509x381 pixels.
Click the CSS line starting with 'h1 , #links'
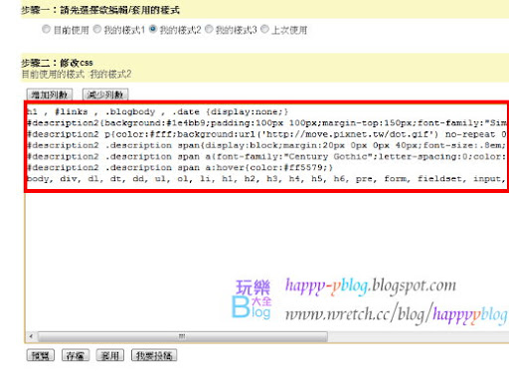tap(158, 111)
